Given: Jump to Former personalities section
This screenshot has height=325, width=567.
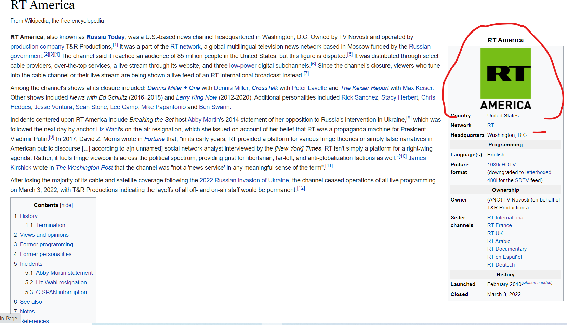Looking at the screenshot, I should coord(46,254).
